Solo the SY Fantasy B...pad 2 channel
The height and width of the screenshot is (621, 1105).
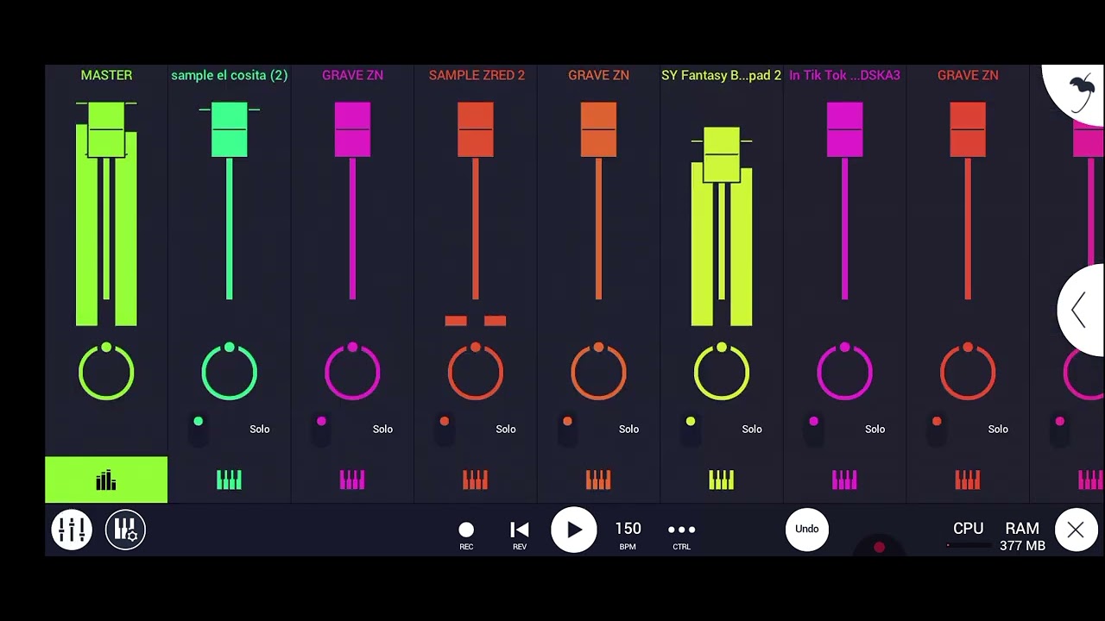tap(752, 429)
